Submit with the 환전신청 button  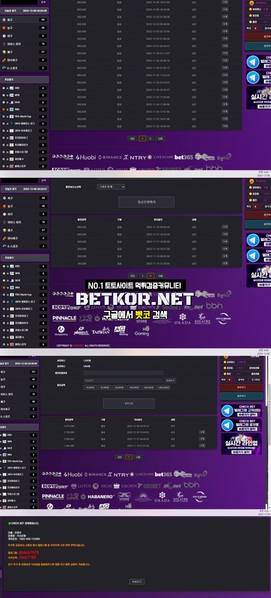(129, 403)
